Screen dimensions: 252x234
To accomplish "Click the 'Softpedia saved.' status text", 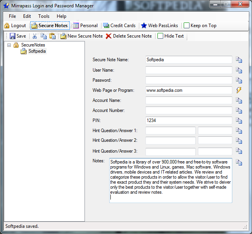I will point(22,226).
